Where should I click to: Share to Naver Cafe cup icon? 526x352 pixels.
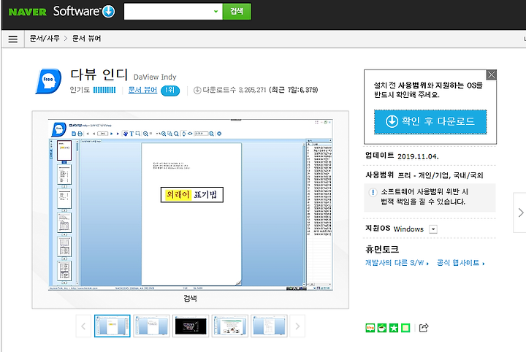tap(382, 327)
